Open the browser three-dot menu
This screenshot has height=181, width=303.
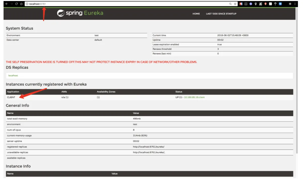click(x=295, y=4)
